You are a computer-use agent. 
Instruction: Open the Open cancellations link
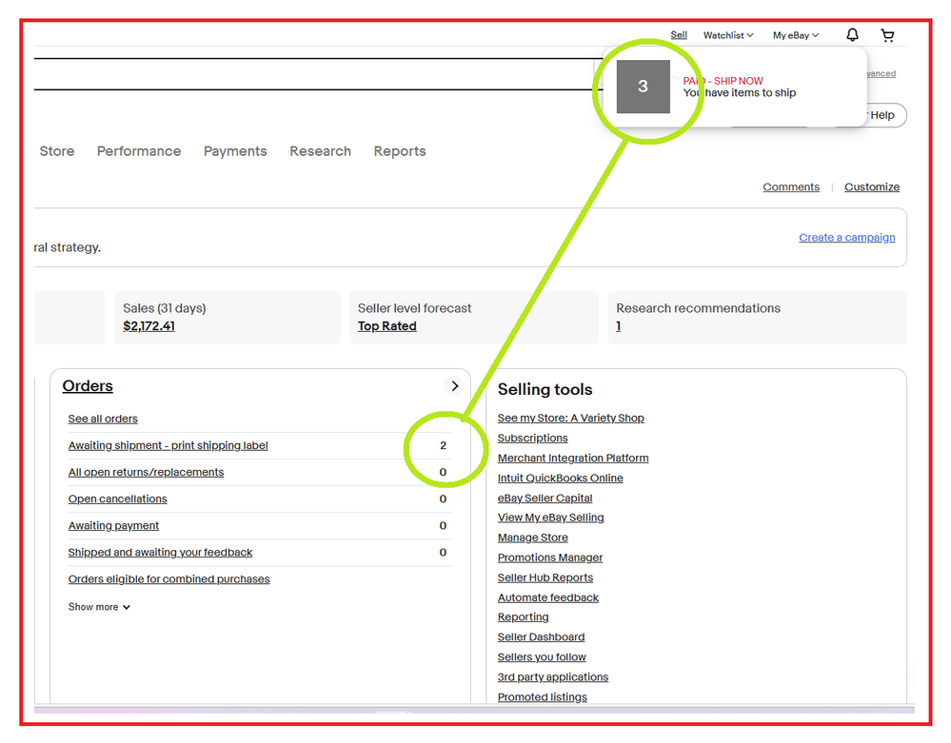tap(117, 499)
